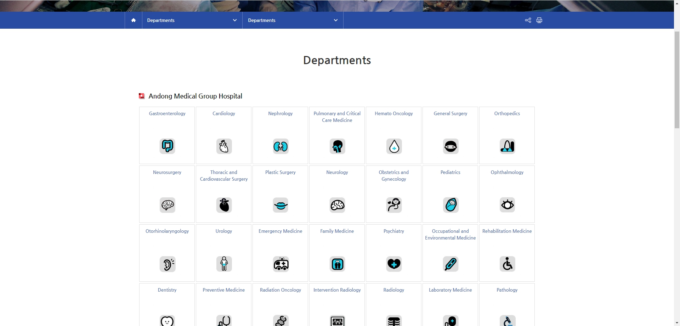
Task: Open the Family Medicine text link
Action: tap(337, 231)
